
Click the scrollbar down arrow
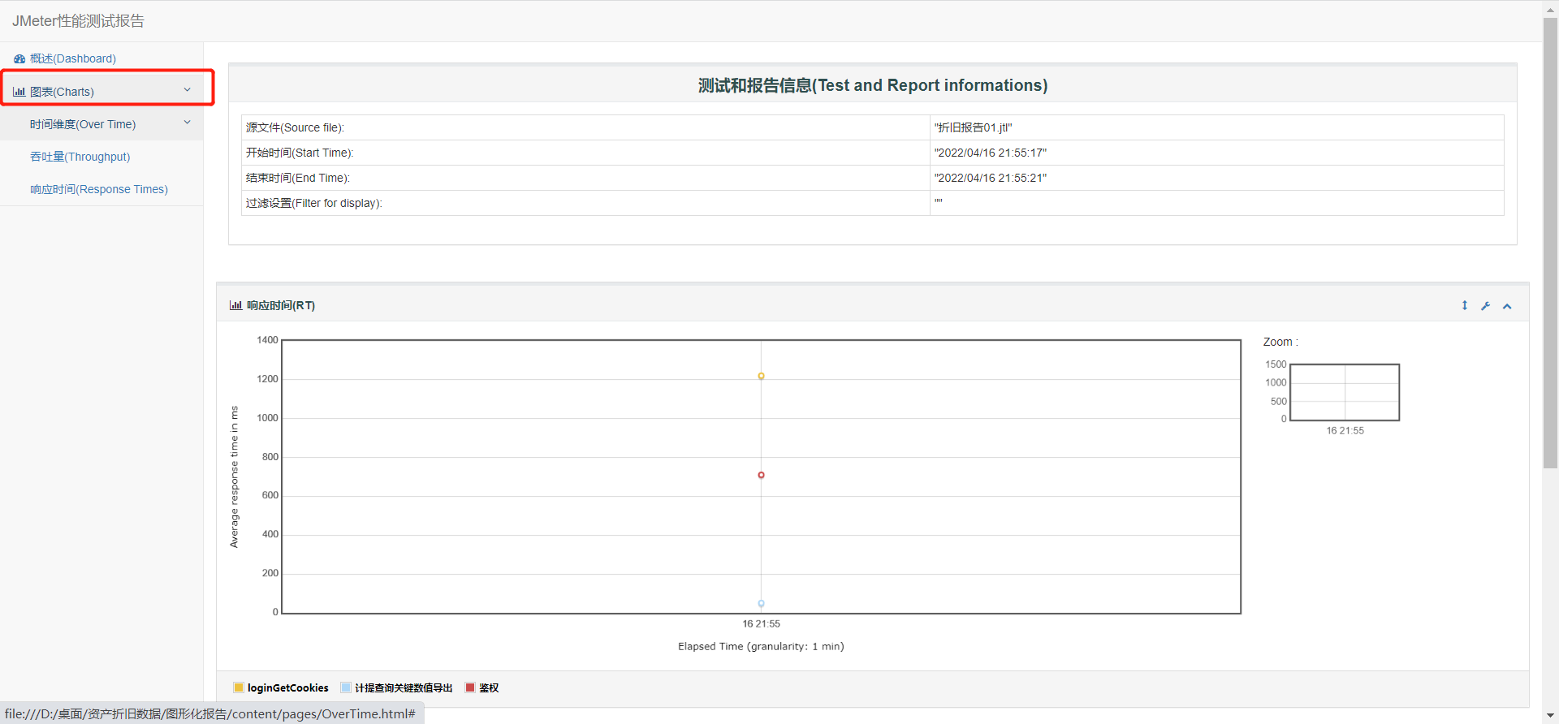[x=1550, y=715]
